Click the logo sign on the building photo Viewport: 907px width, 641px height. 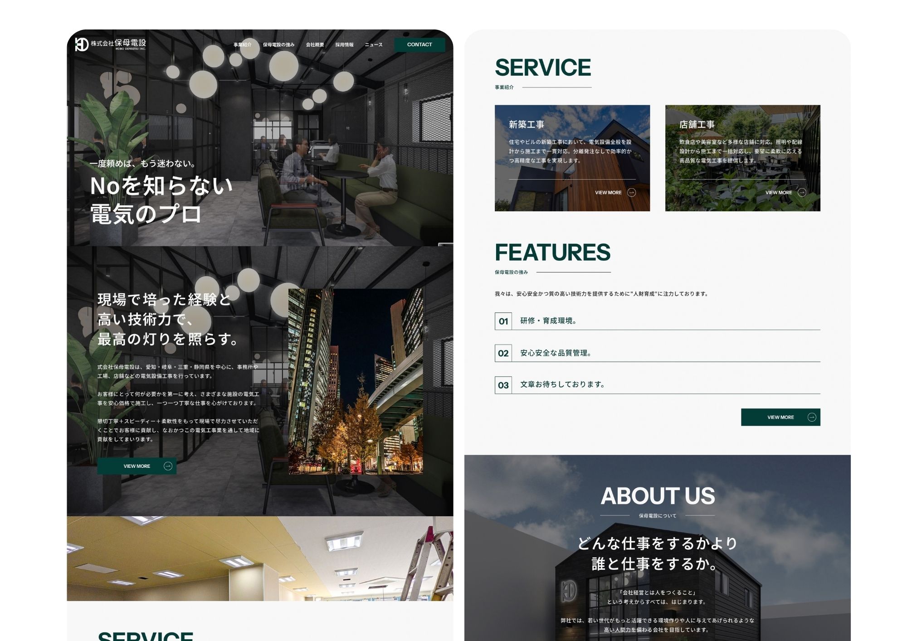click(569, 591)
